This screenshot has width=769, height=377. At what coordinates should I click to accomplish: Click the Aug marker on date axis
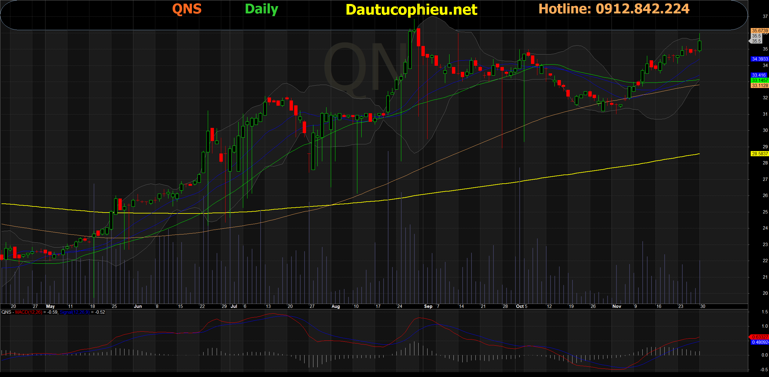tap(335, 306)
